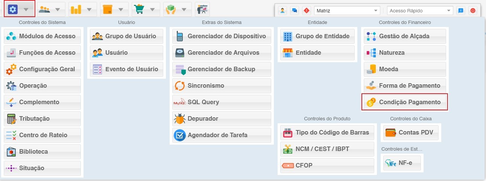Click the Contas PDV button
Image resolution: width=486 pixels, height=181 pixels.
(411, 133)
